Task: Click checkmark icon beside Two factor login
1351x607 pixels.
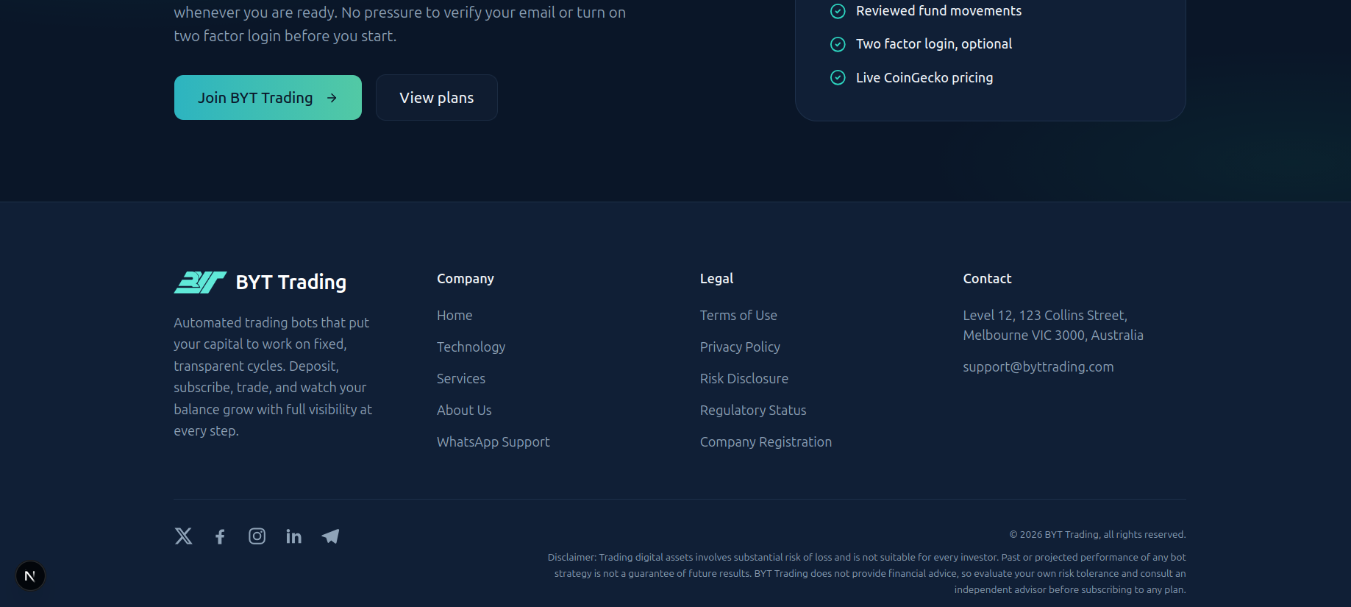Action: point(838,44)
